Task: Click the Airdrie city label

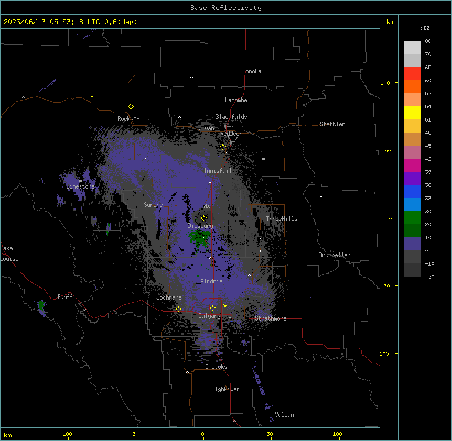Action: click(212, 281)
